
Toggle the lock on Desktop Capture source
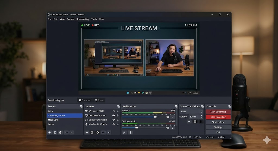point(118,116)
